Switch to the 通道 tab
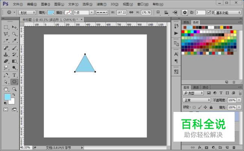Image resolution: width=244 pixels, height=151 pixels. [x=196, y=87]
